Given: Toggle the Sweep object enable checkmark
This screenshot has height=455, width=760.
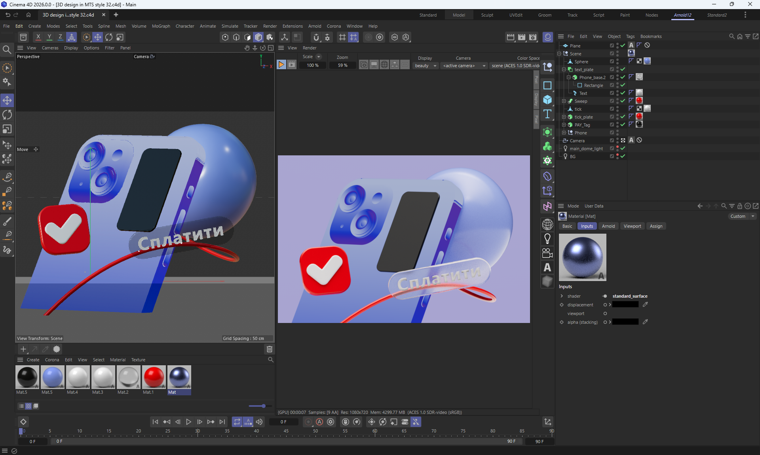Looking at the screenshot, I should [x=623, y=101].
